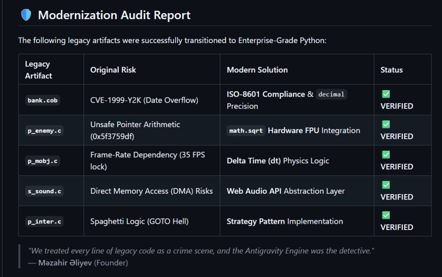Click the green checkmark in s_sound.c row
Viewport: 442px width, 277px height.
coord(386,185)
